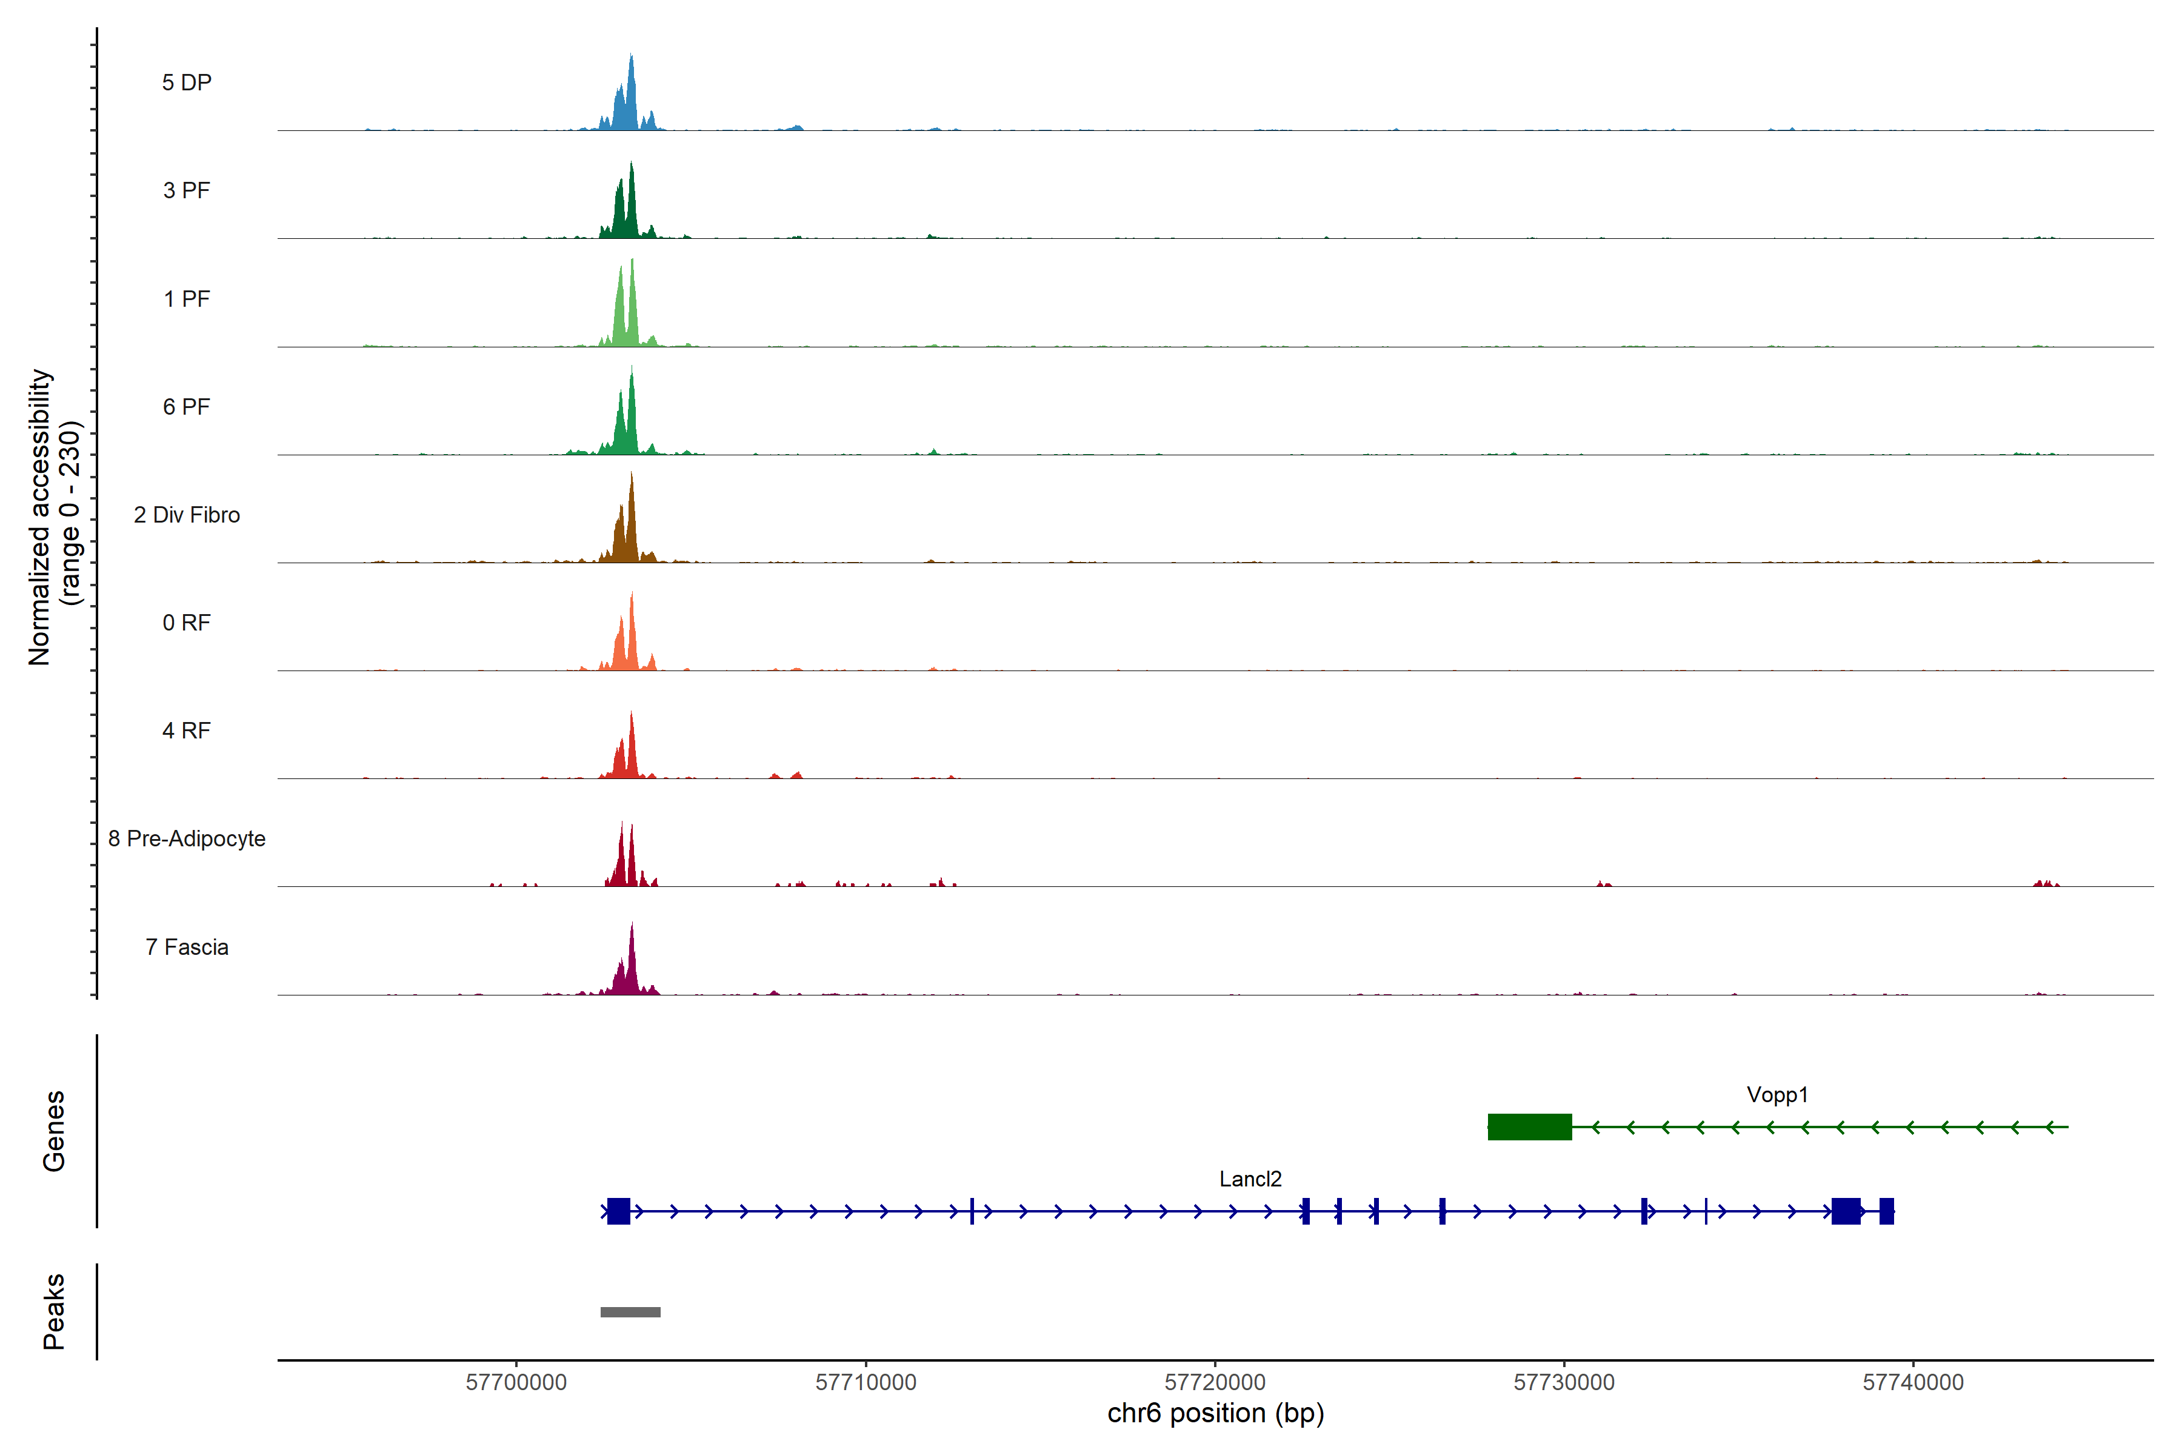The height and width of the screenshot is (1455, 2182).
Task: Click the 0 RF track label
Action: [x=187, y=623]
